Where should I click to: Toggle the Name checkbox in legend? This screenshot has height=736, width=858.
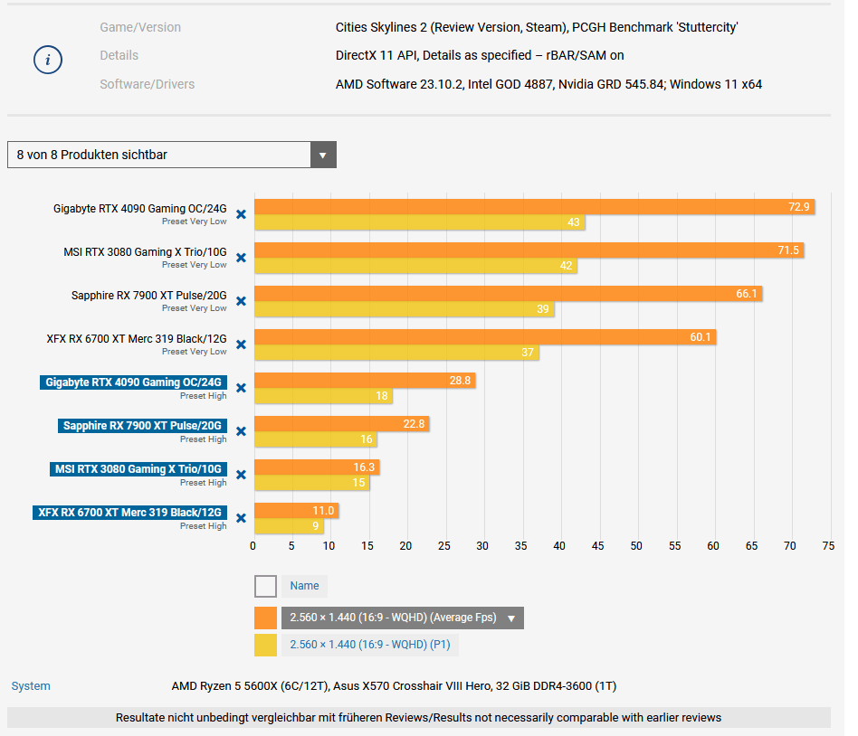265,586
